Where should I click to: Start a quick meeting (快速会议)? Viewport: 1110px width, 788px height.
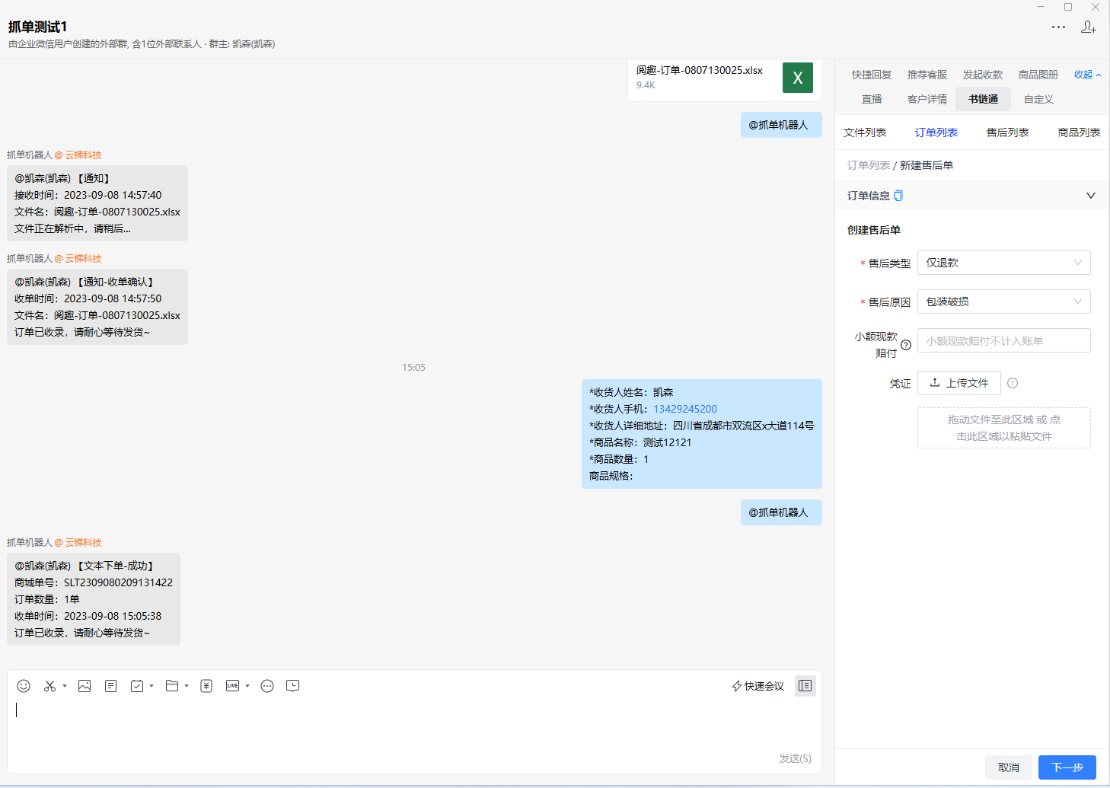(758, 686)
